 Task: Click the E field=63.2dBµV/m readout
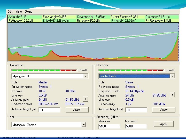pyautogui.click(x=56, y=21)
